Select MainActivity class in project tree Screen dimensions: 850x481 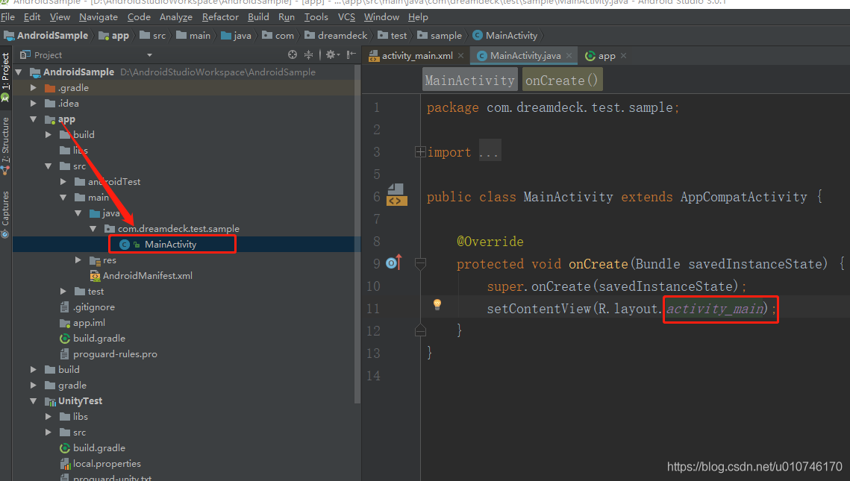[170, 245]
